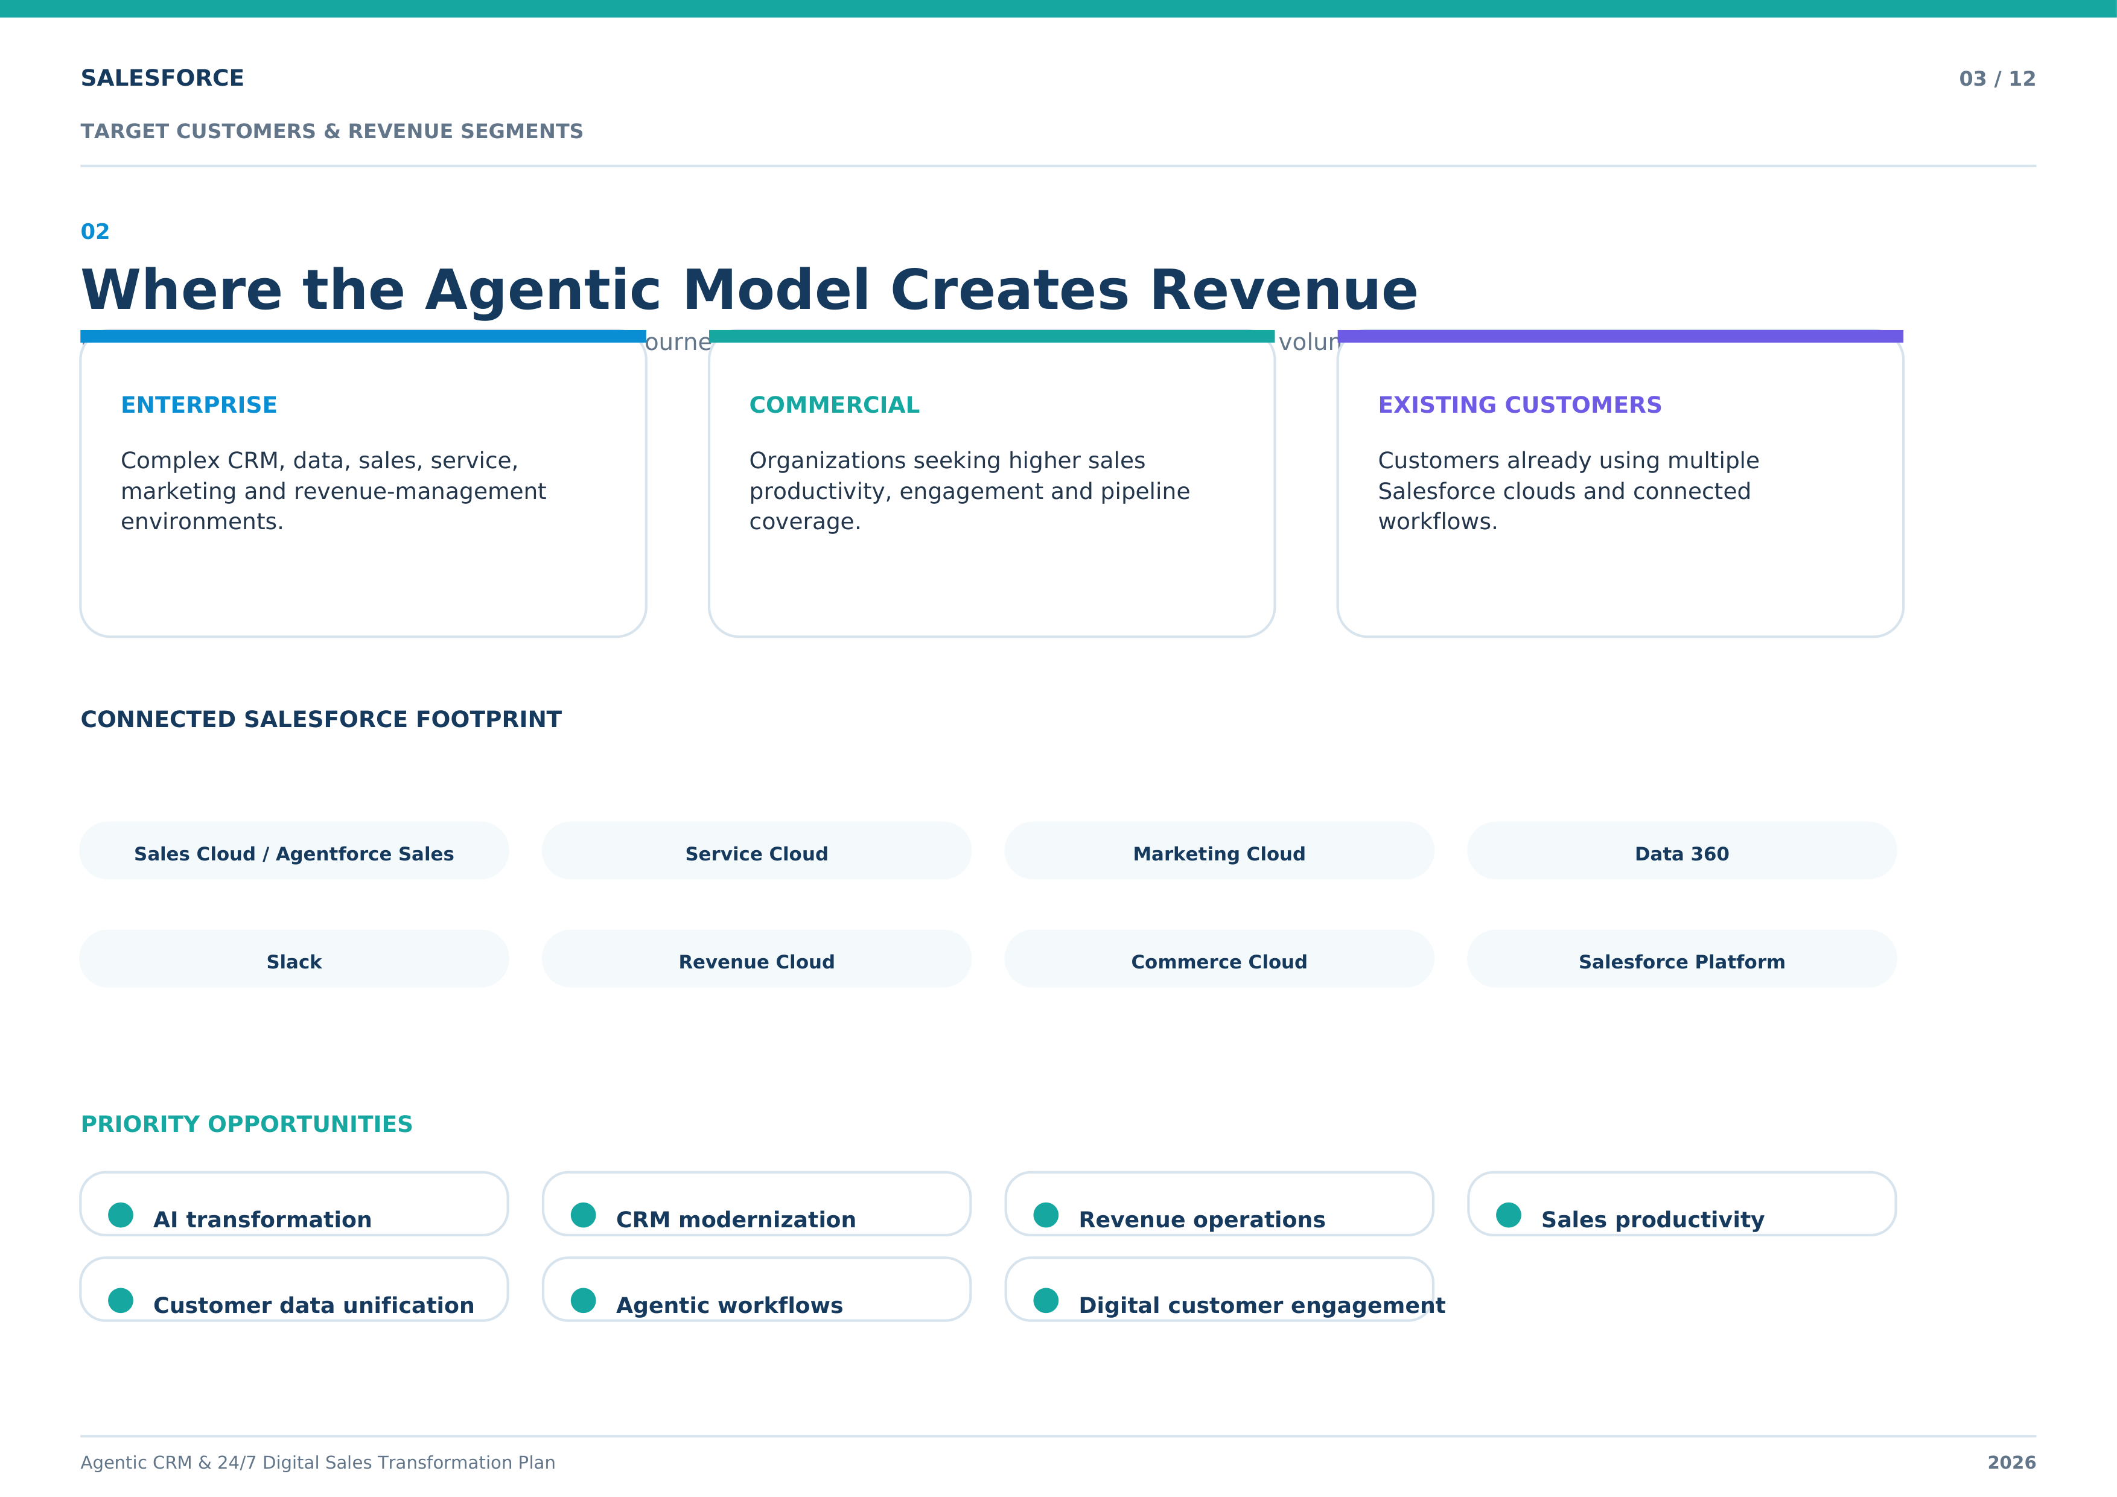Click the 2026 footer year

tap(2012, 1463)
